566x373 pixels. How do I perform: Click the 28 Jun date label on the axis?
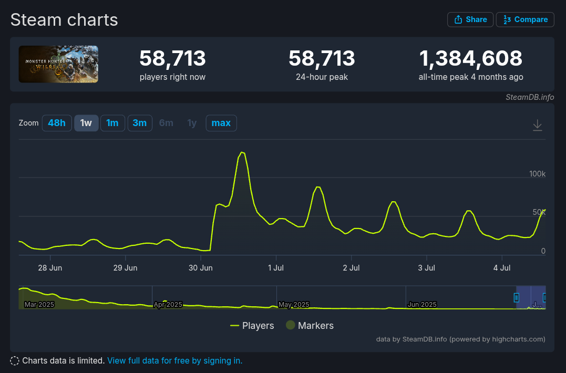[50, 268]
